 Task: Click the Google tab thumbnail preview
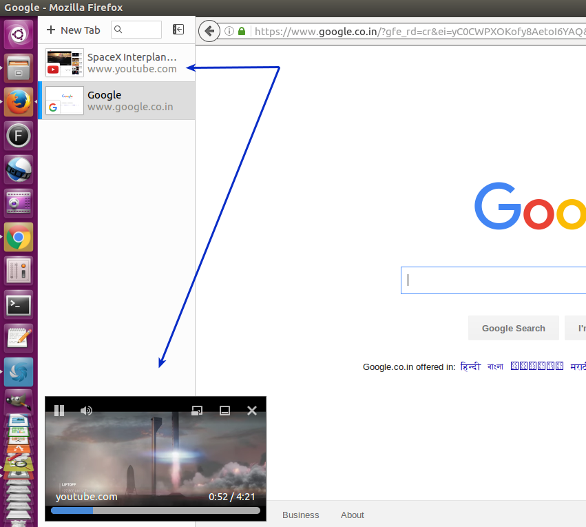point(65,101)
